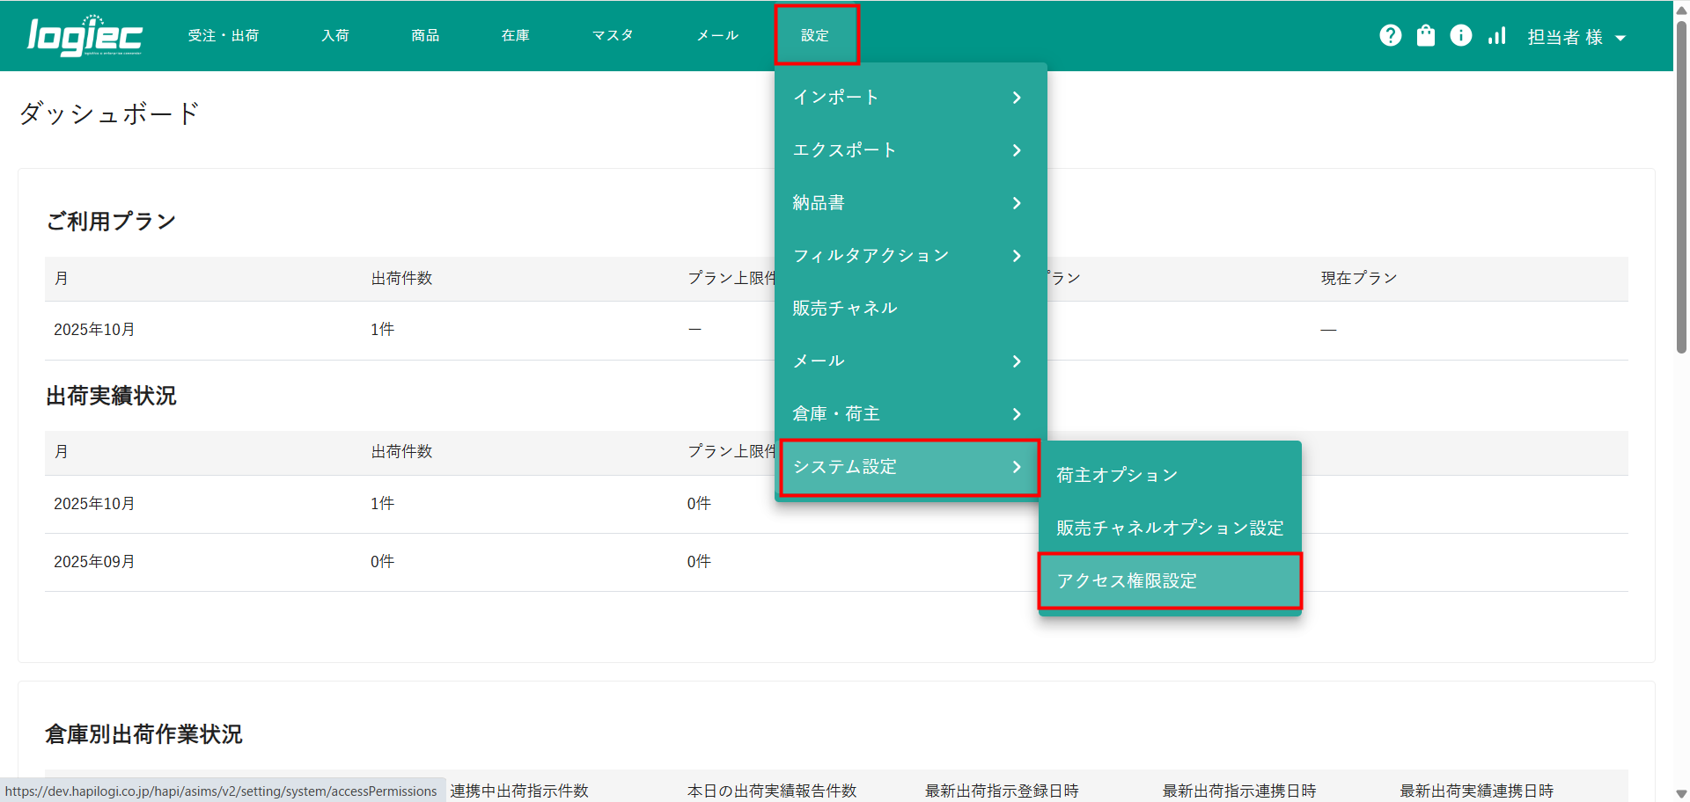Expand the 担当者 様 user dropdown
This screenshot has height=802, width=1690.
coord(1576,37)
